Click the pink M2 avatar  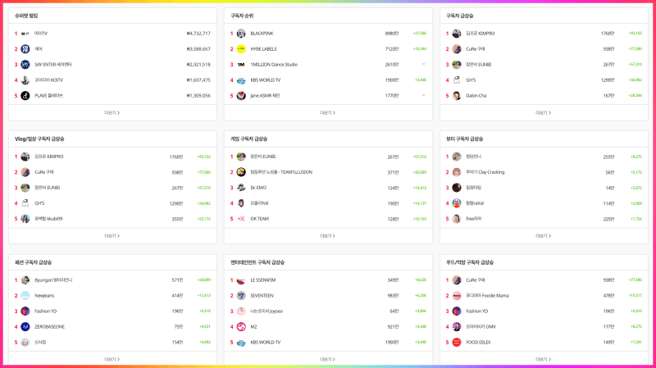click(241, 326)
